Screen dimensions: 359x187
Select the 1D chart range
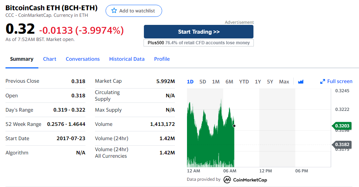pos(190,82)
